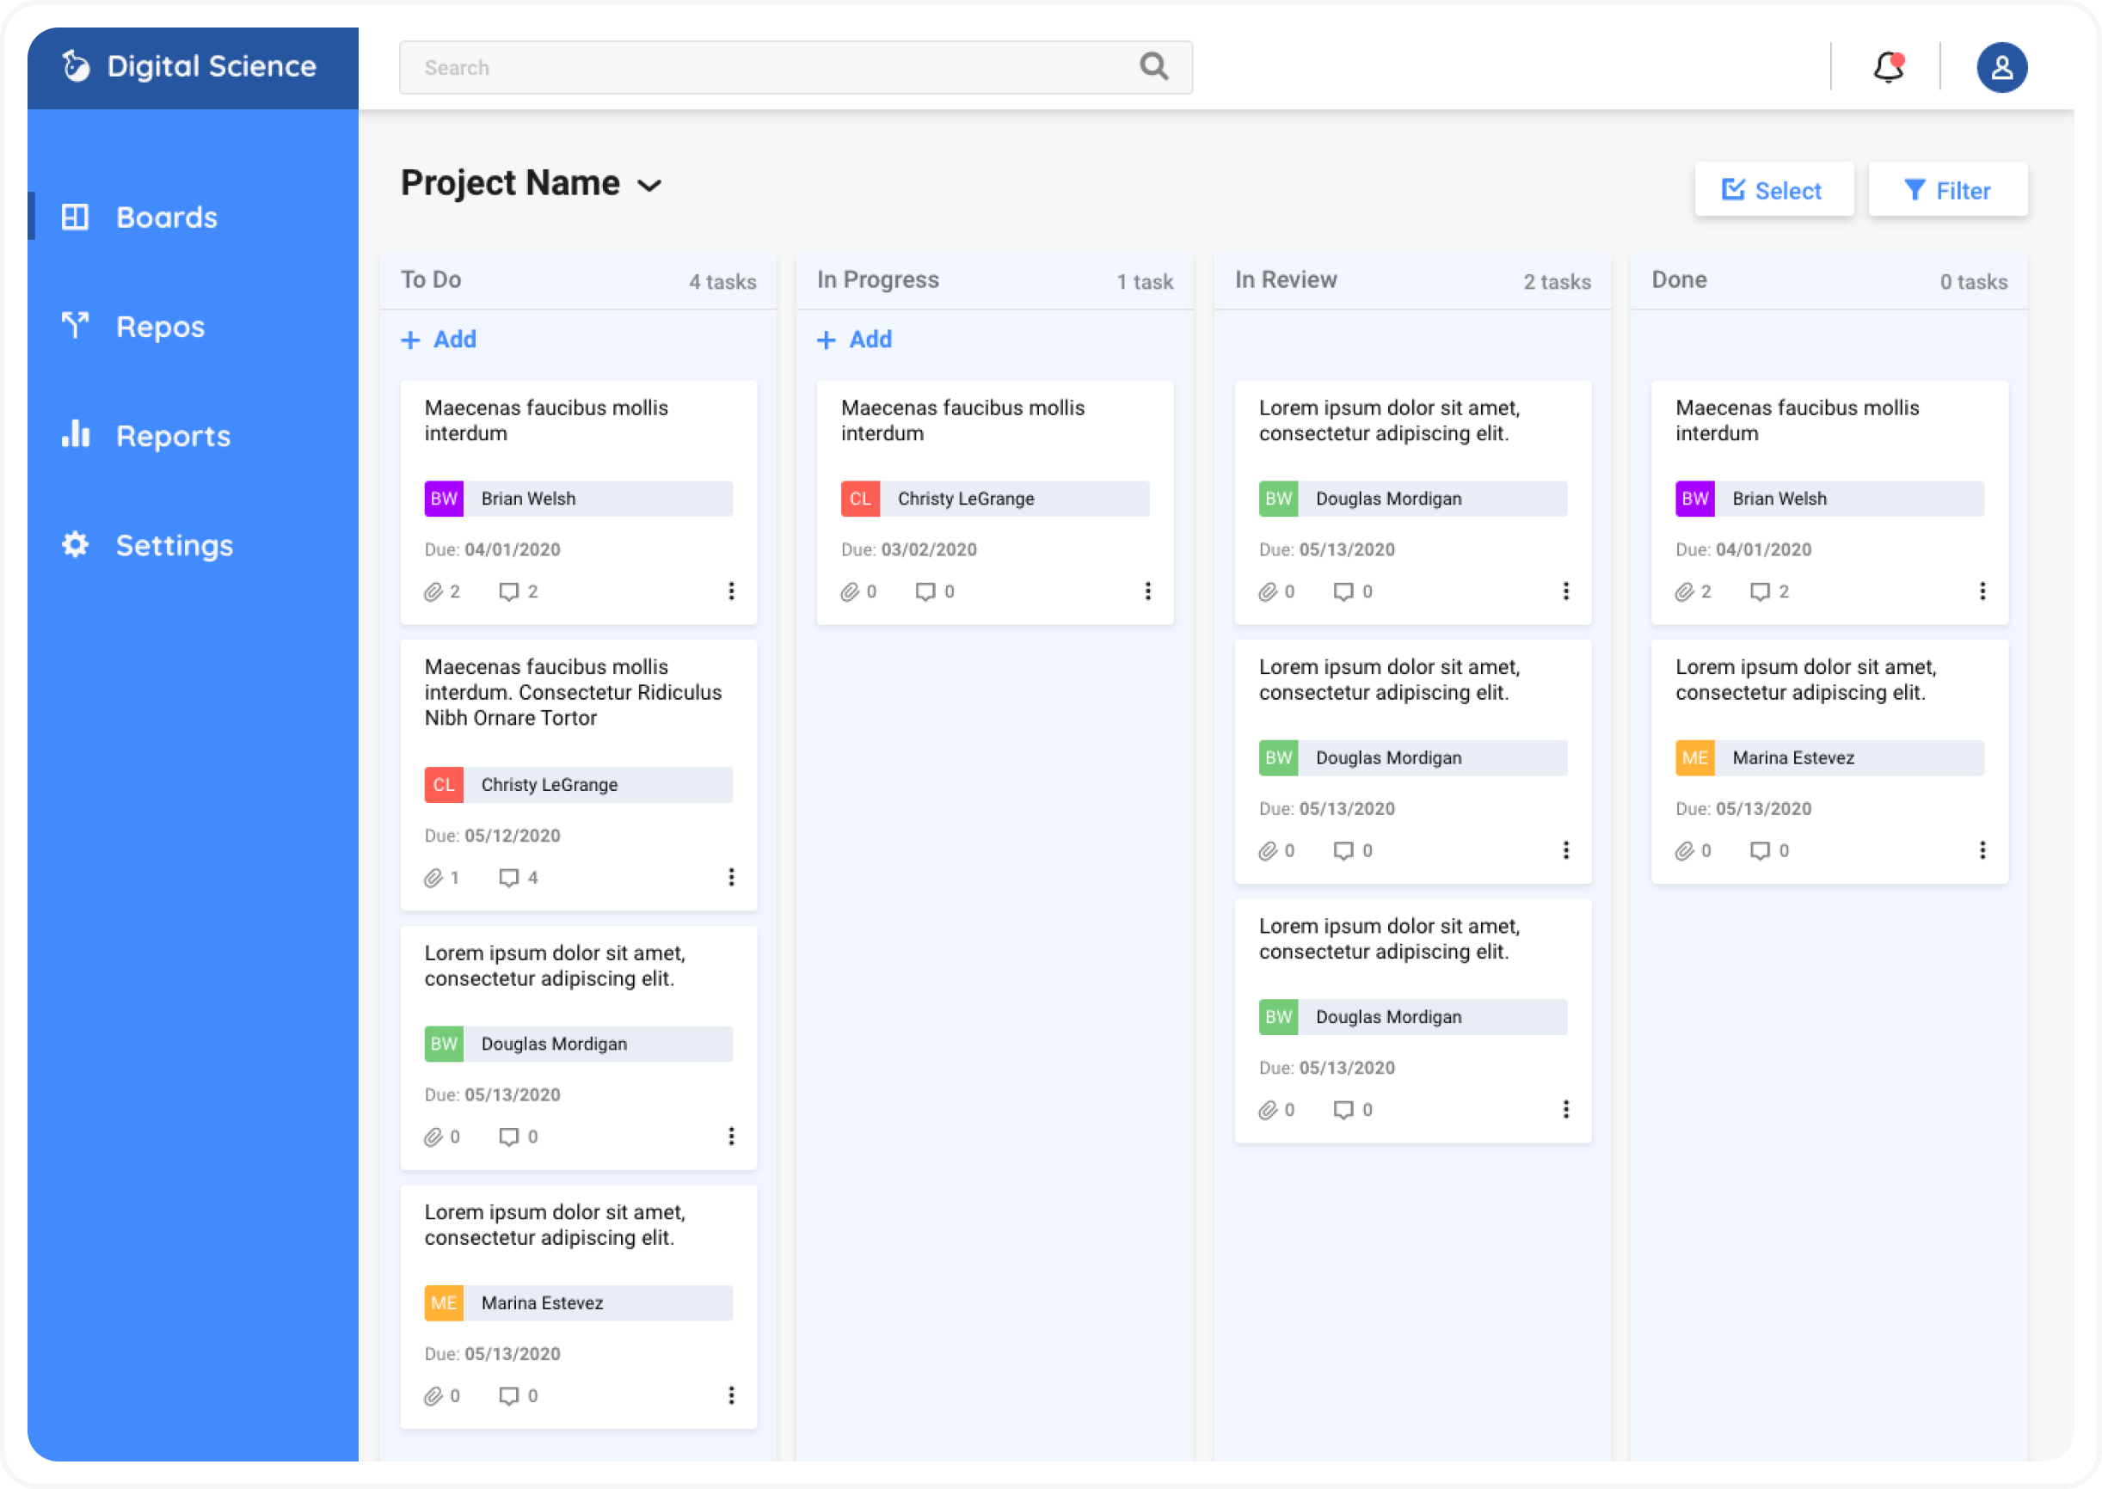The width and height of the screenshot is (2102, 1489).
Task: Expand the Project Name dropdown
Action: (x=650, y=184)
